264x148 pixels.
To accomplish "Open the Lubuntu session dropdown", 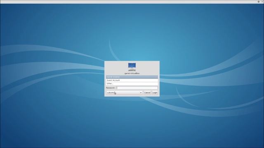I will (x=124, y=92).
